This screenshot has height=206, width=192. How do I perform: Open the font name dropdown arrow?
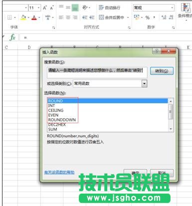[x=26, y=8]
